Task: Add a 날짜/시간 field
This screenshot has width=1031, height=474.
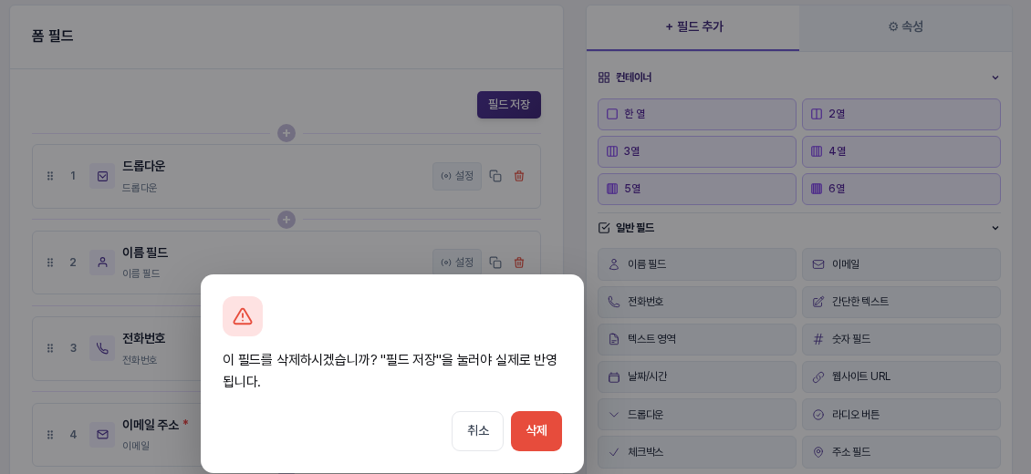Action: 697,376
